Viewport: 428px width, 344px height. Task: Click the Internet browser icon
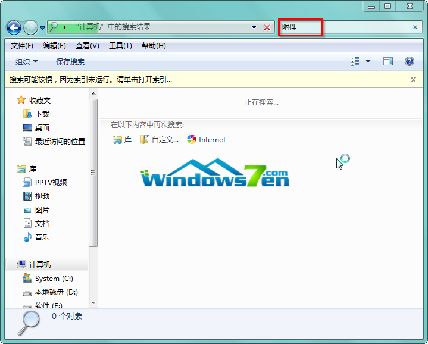192,140
